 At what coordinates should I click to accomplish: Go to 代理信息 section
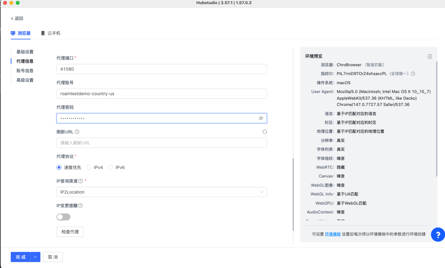point(25,61)
